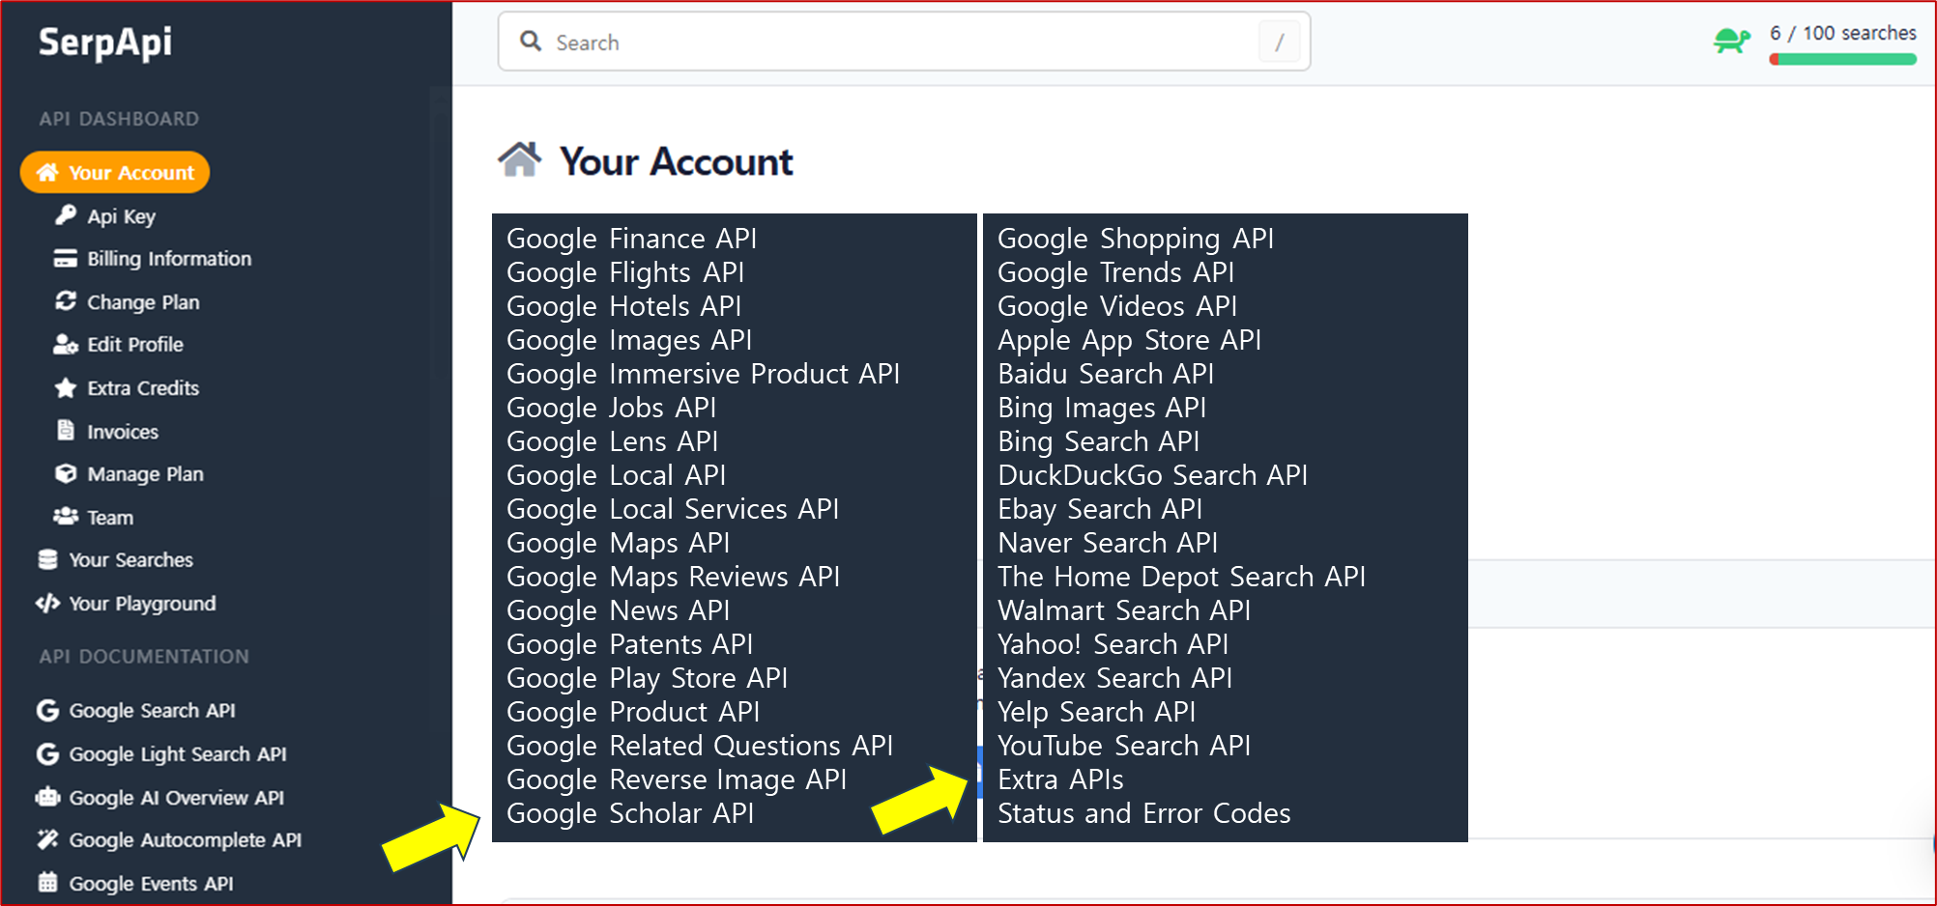This screenshot has height=906, width=1937.
Task: Click Google Lens API in list
Action: [x=613, y=441]
